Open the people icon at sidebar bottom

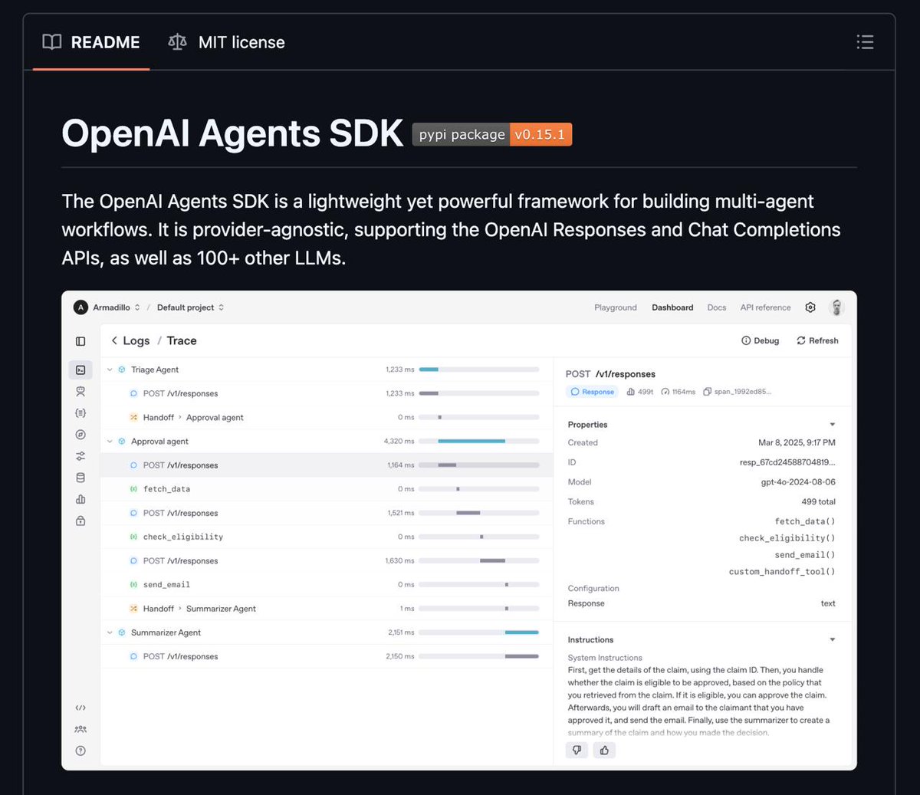[x=80, y=729]
